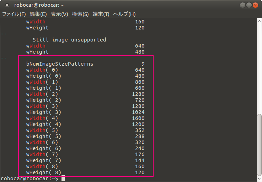Click the 'Still image unsupported' text
This screenshot has height=182, width=262.
(x=69, y=40)
